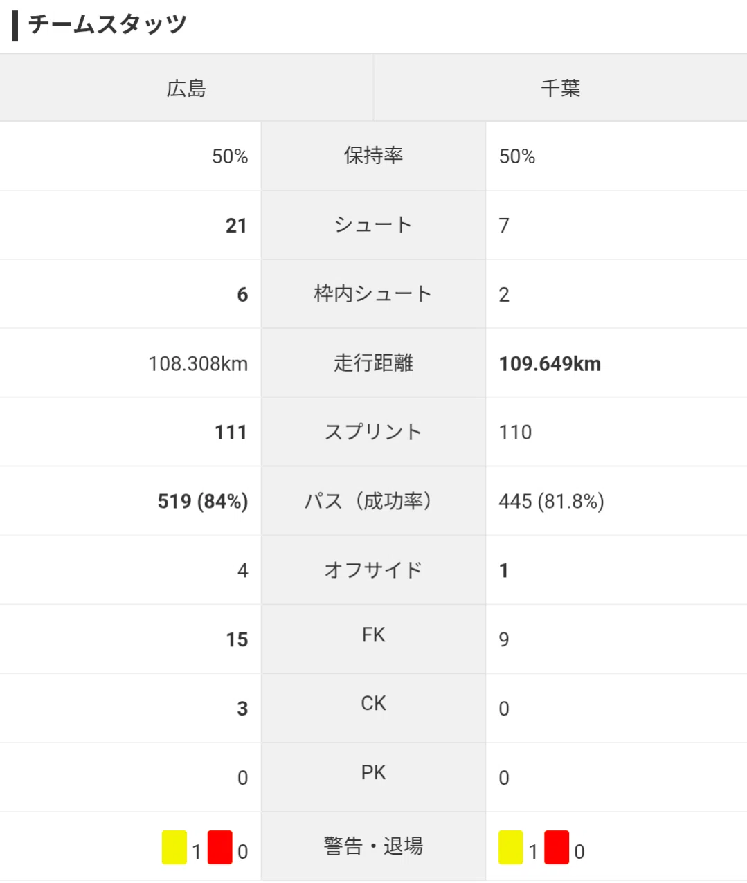Select the 千葉 team header
Screen dimensions: 747x883
[x=561, y=88]
